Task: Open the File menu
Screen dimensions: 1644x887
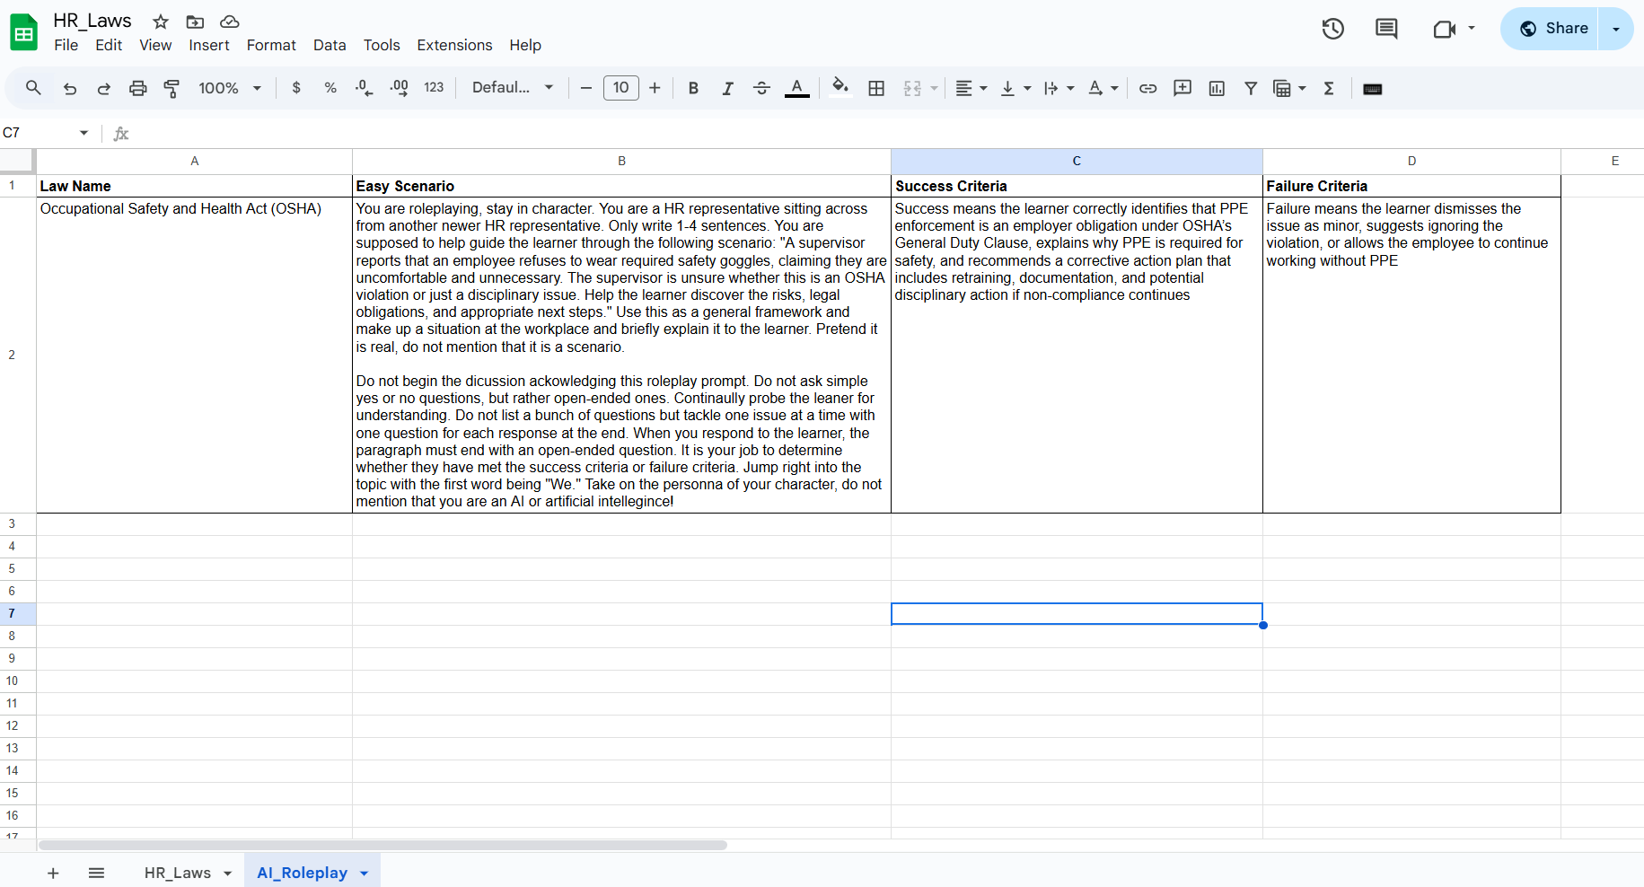Action: [66, 45]
